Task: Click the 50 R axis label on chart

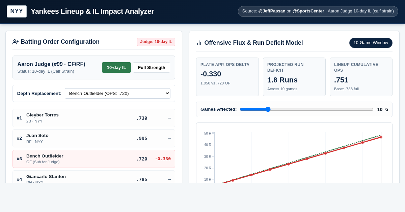Action: coord(208,133)
